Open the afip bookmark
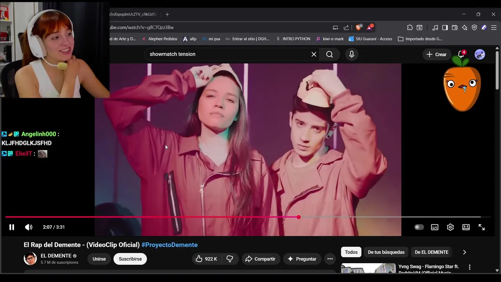This screenshot has width=501, height=282. pyautogui.click(x=189, y=39)
